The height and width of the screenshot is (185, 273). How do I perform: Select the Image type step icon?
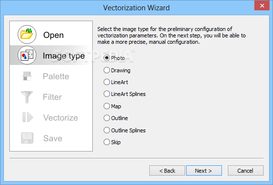pyautogui.click(x=27, y=55)
